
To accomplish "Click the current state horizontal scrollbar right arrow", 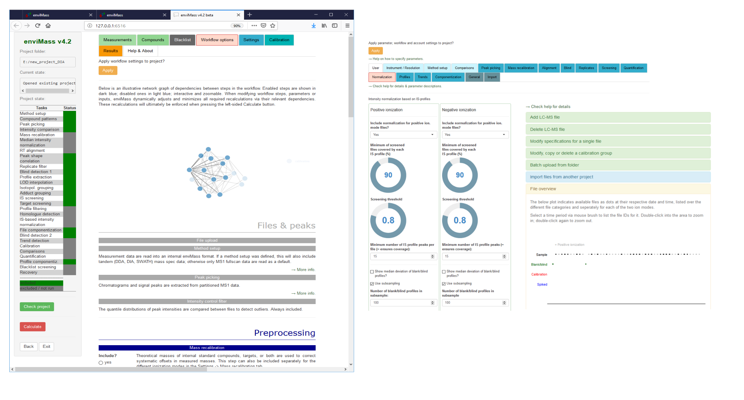I will pyautogui.click(x=73, y=91).
